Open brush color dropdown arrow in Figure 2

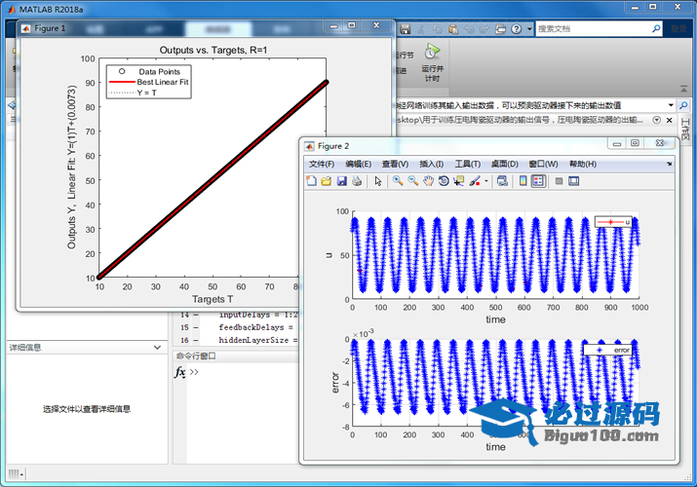tap(485, 181)
